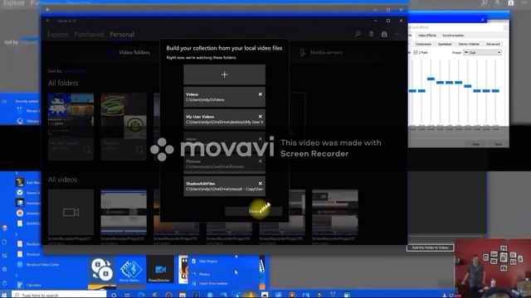Open the Store bag icon in Movies & TV

click(x=384, y=34)
